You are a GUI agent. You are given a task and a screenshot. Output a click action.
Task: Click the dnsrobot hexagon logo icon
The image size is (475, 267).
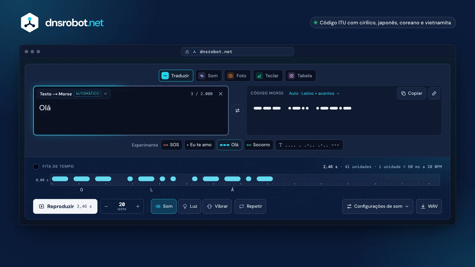click(x=30, y=23)
